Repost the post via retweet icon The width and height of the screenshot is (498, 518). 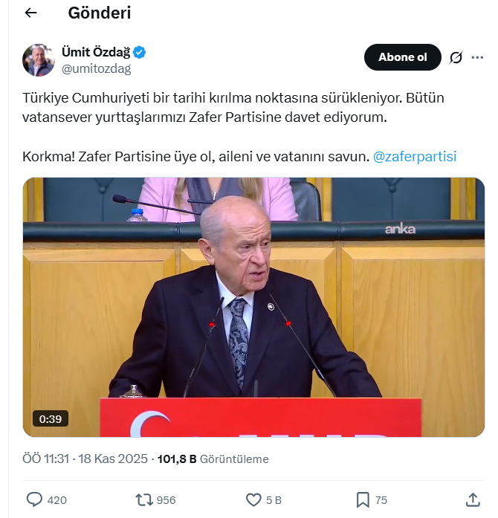coord(144,500)
